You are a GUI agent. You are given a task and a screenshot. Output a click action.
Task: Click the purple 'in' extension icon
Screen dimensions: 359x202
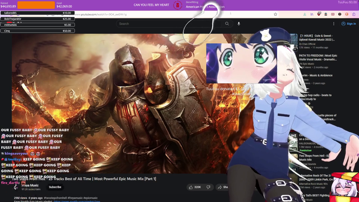[x=312, y=14]
